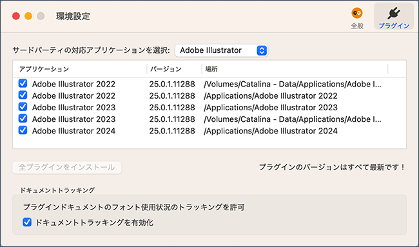
Task: Click the 全プラグインをインストール button
Action: click(x=67, y=168)
